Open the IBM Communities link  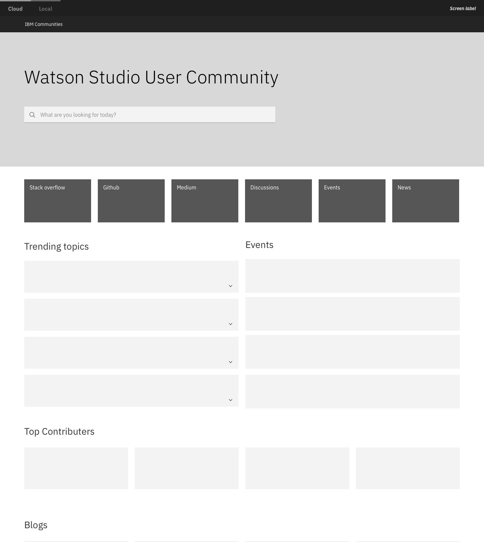44,24
